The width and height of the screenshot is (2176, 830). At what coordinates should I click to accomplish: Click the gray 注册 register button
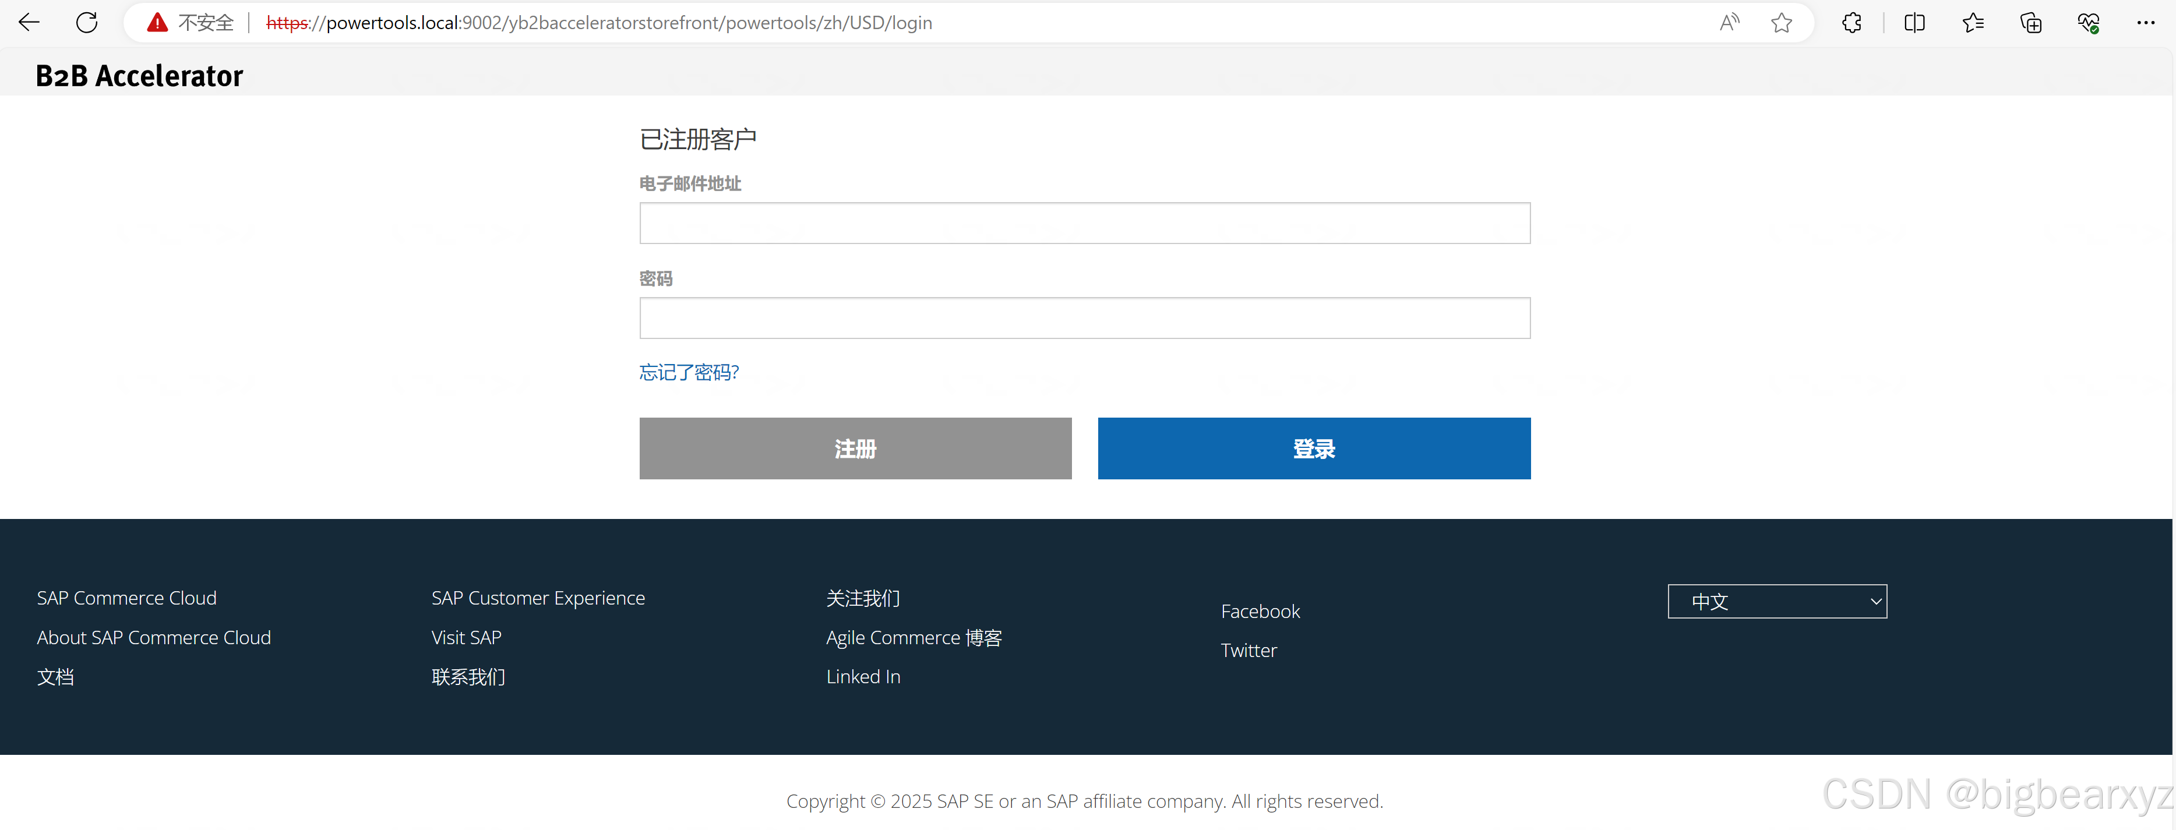click(855, 448)
